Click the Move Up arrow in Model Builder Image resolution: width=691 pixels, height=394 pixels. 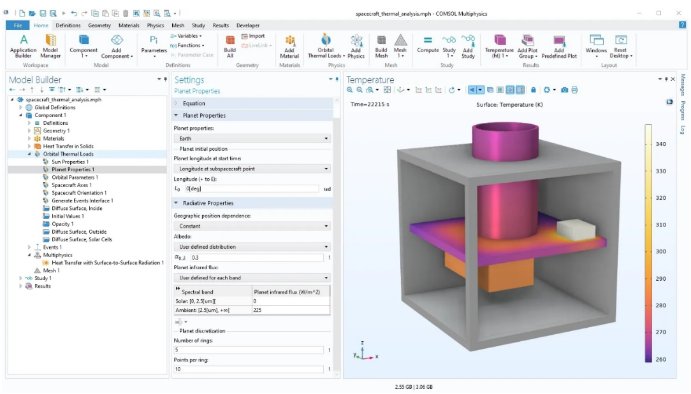click(x=32, y=90)
